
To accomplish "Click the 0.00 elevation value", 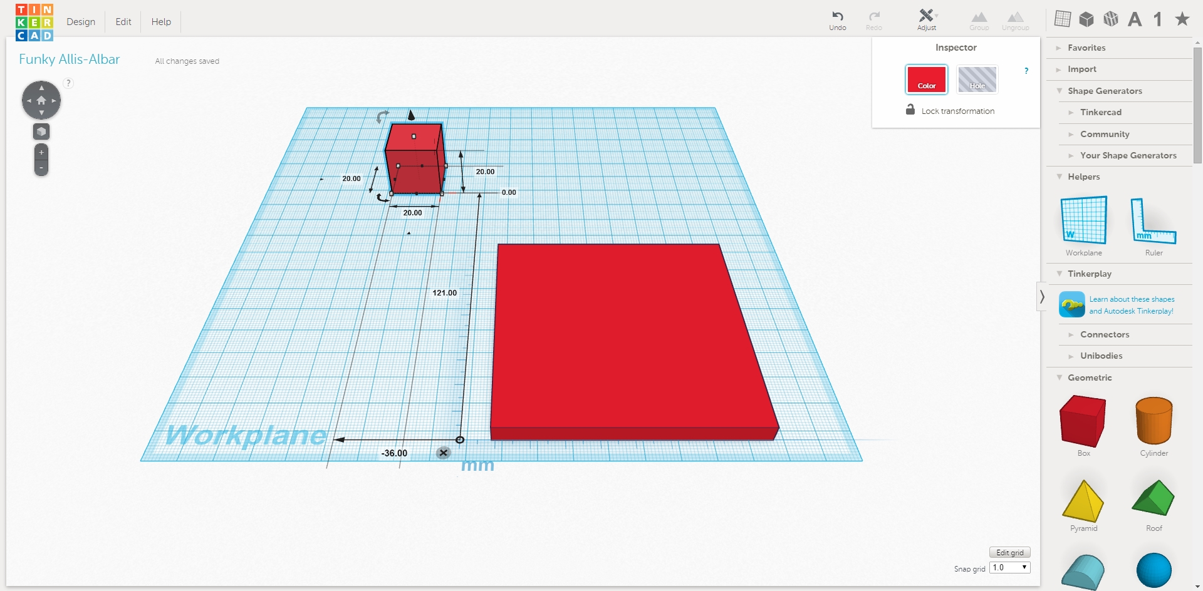I will pos(509,193).
